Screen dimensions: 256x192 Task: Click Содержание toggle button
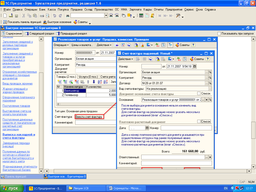click(12, 33)
